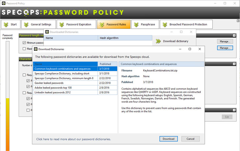The width and height of the screenshot is (240, 151).
Task: Click the upper Manage... button
Action: pos(225,41)
